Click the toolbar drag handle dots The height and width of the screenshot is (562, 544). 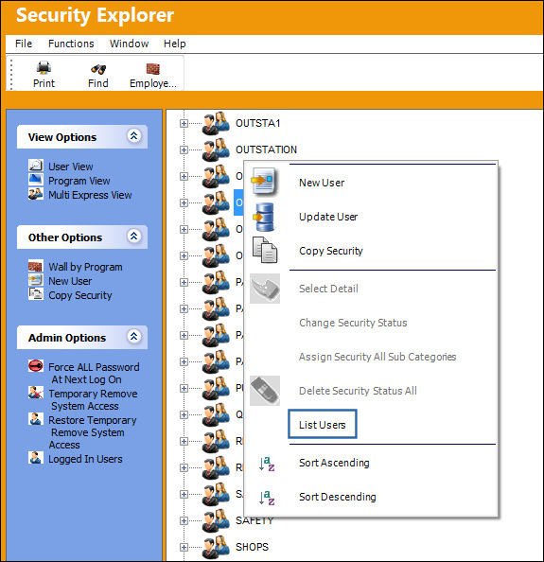coord(11,75)
